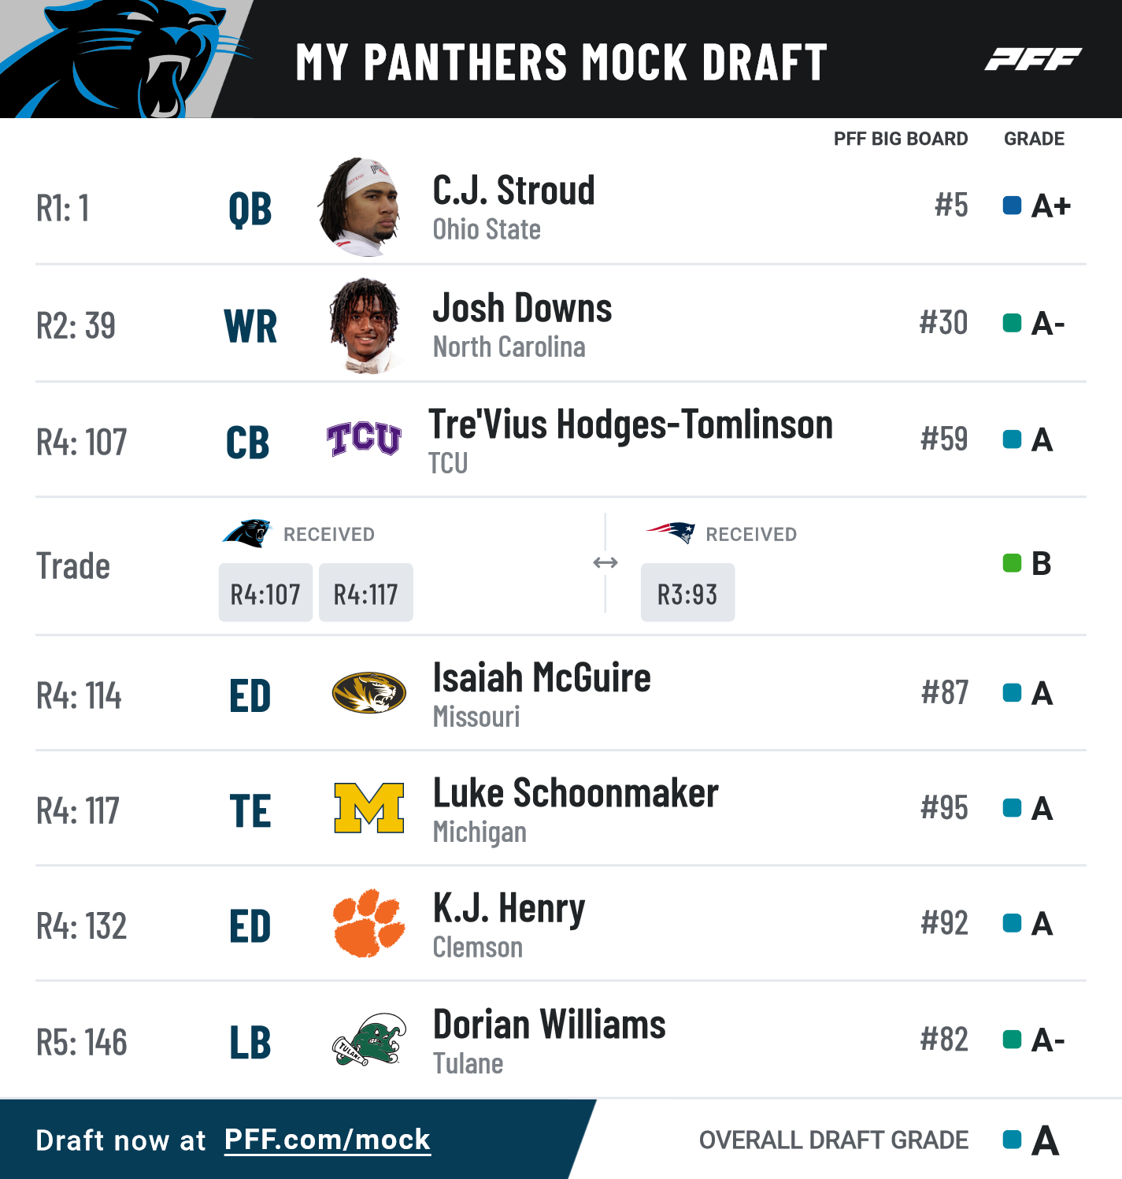This screenshot has height=1179, width=1122.
Task: Click the Carolina Panthers logo in header
Action: click(x=126, y=59)
